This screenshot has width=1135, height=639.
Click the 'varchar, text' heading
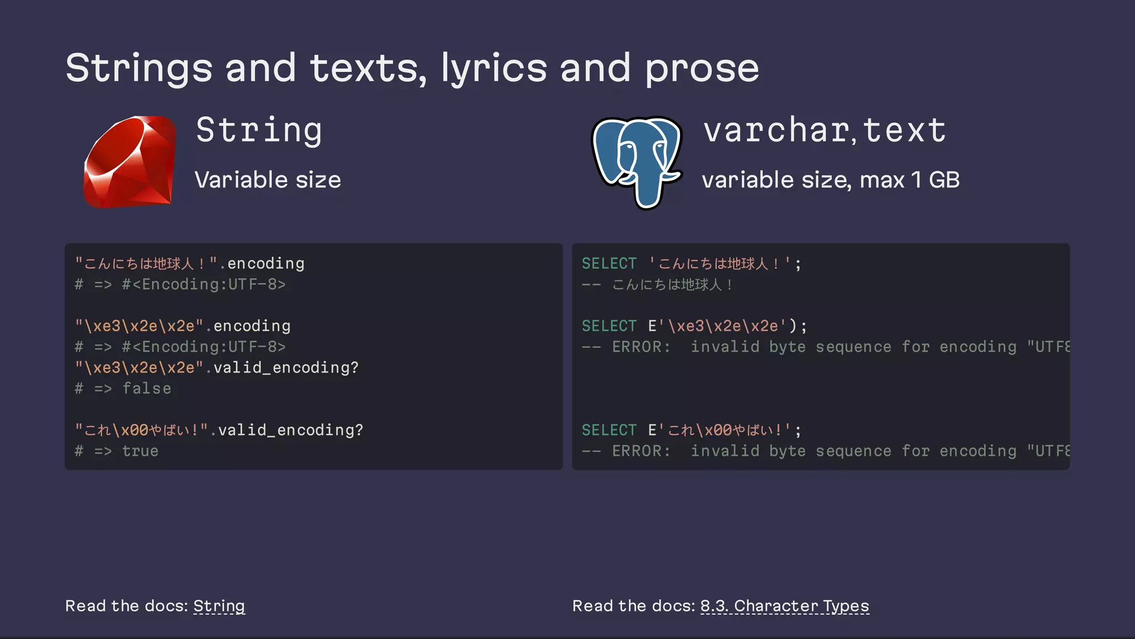coord(825,130)
